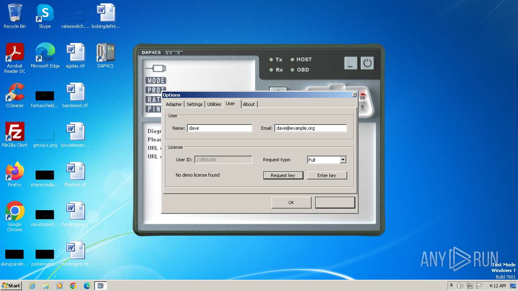
Task: Show hidden system tray icons
Action: tap(451, 285)
